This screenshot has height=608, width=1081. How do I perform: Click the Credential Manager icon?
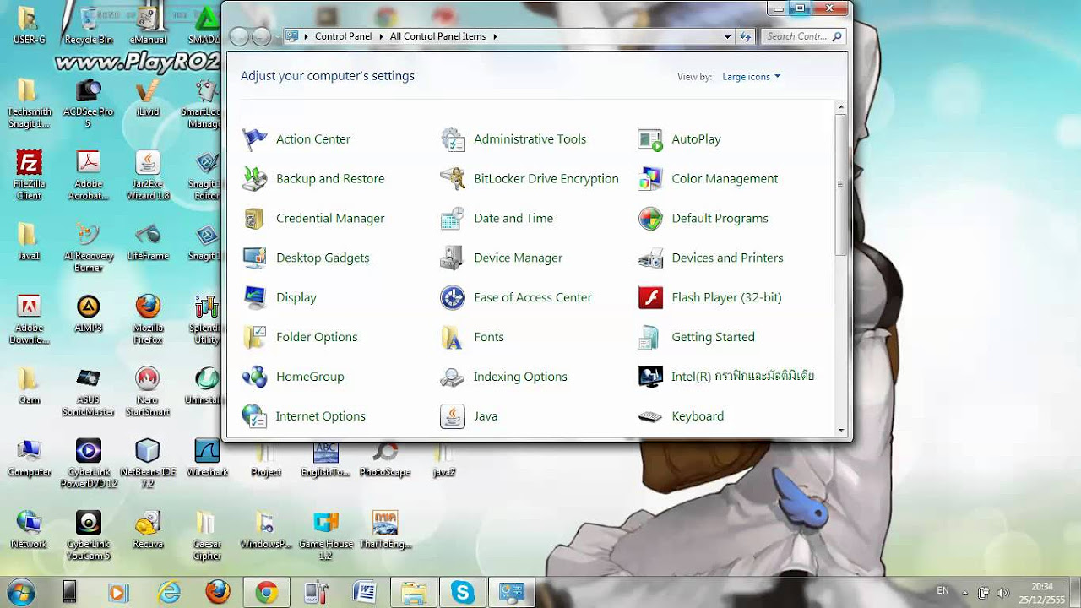coord(254,219)
